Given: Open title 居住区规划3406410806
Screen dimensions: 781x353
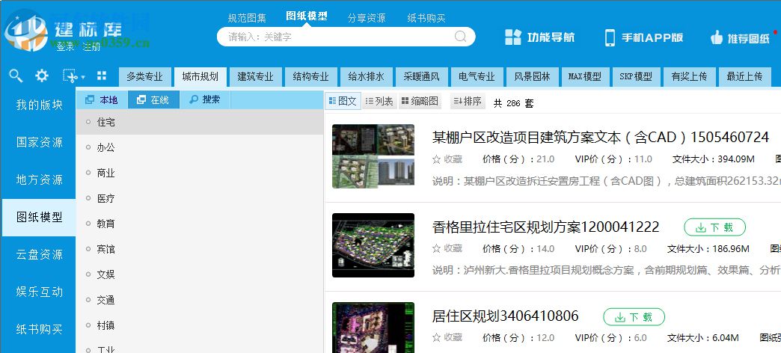Looking at the screenshot, I should [x=506, y=316].
